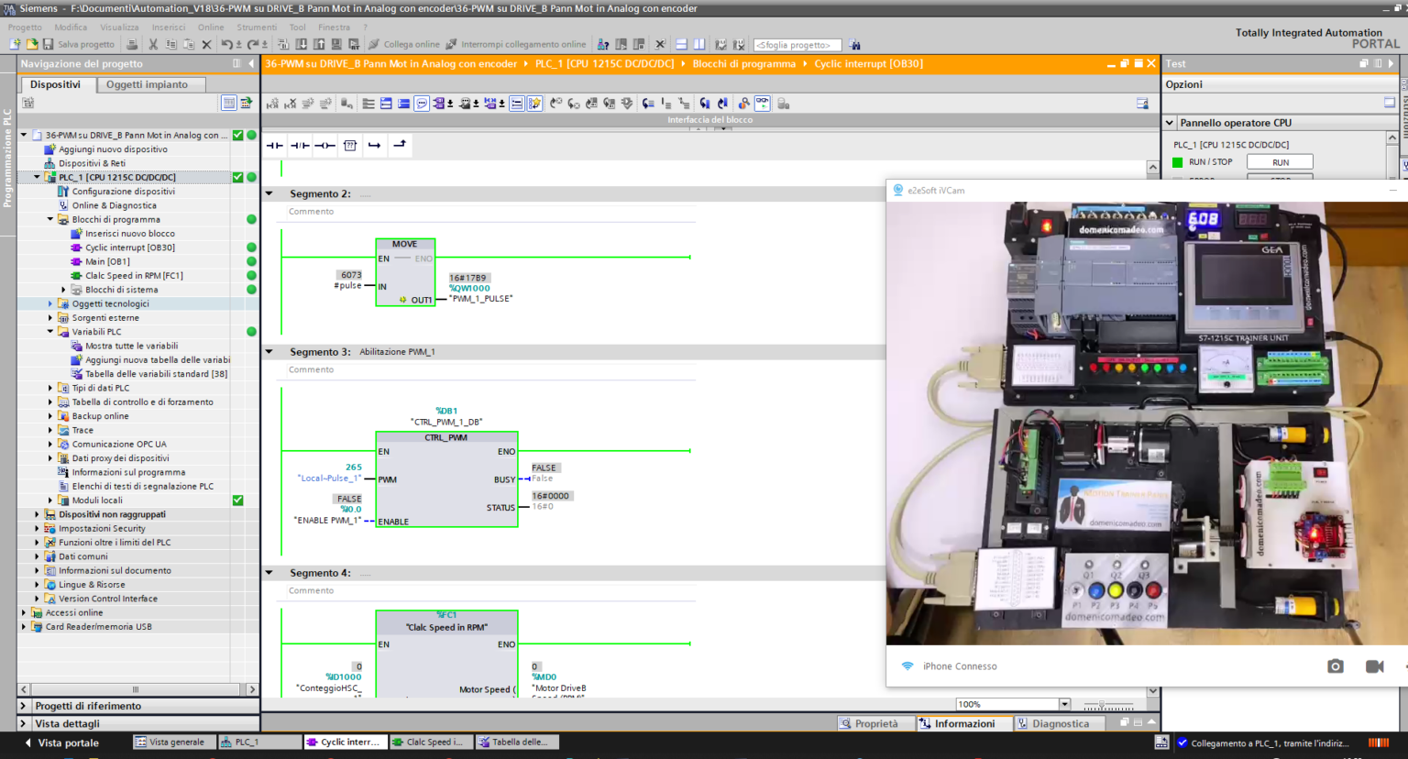Click the cut scissors icon
The width and height of the screenshot is (1408, 759).
(153, 44)
